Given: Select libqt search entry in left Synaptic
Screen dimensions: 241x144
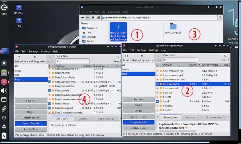Looking at the screenshot, I should point(31,79).
